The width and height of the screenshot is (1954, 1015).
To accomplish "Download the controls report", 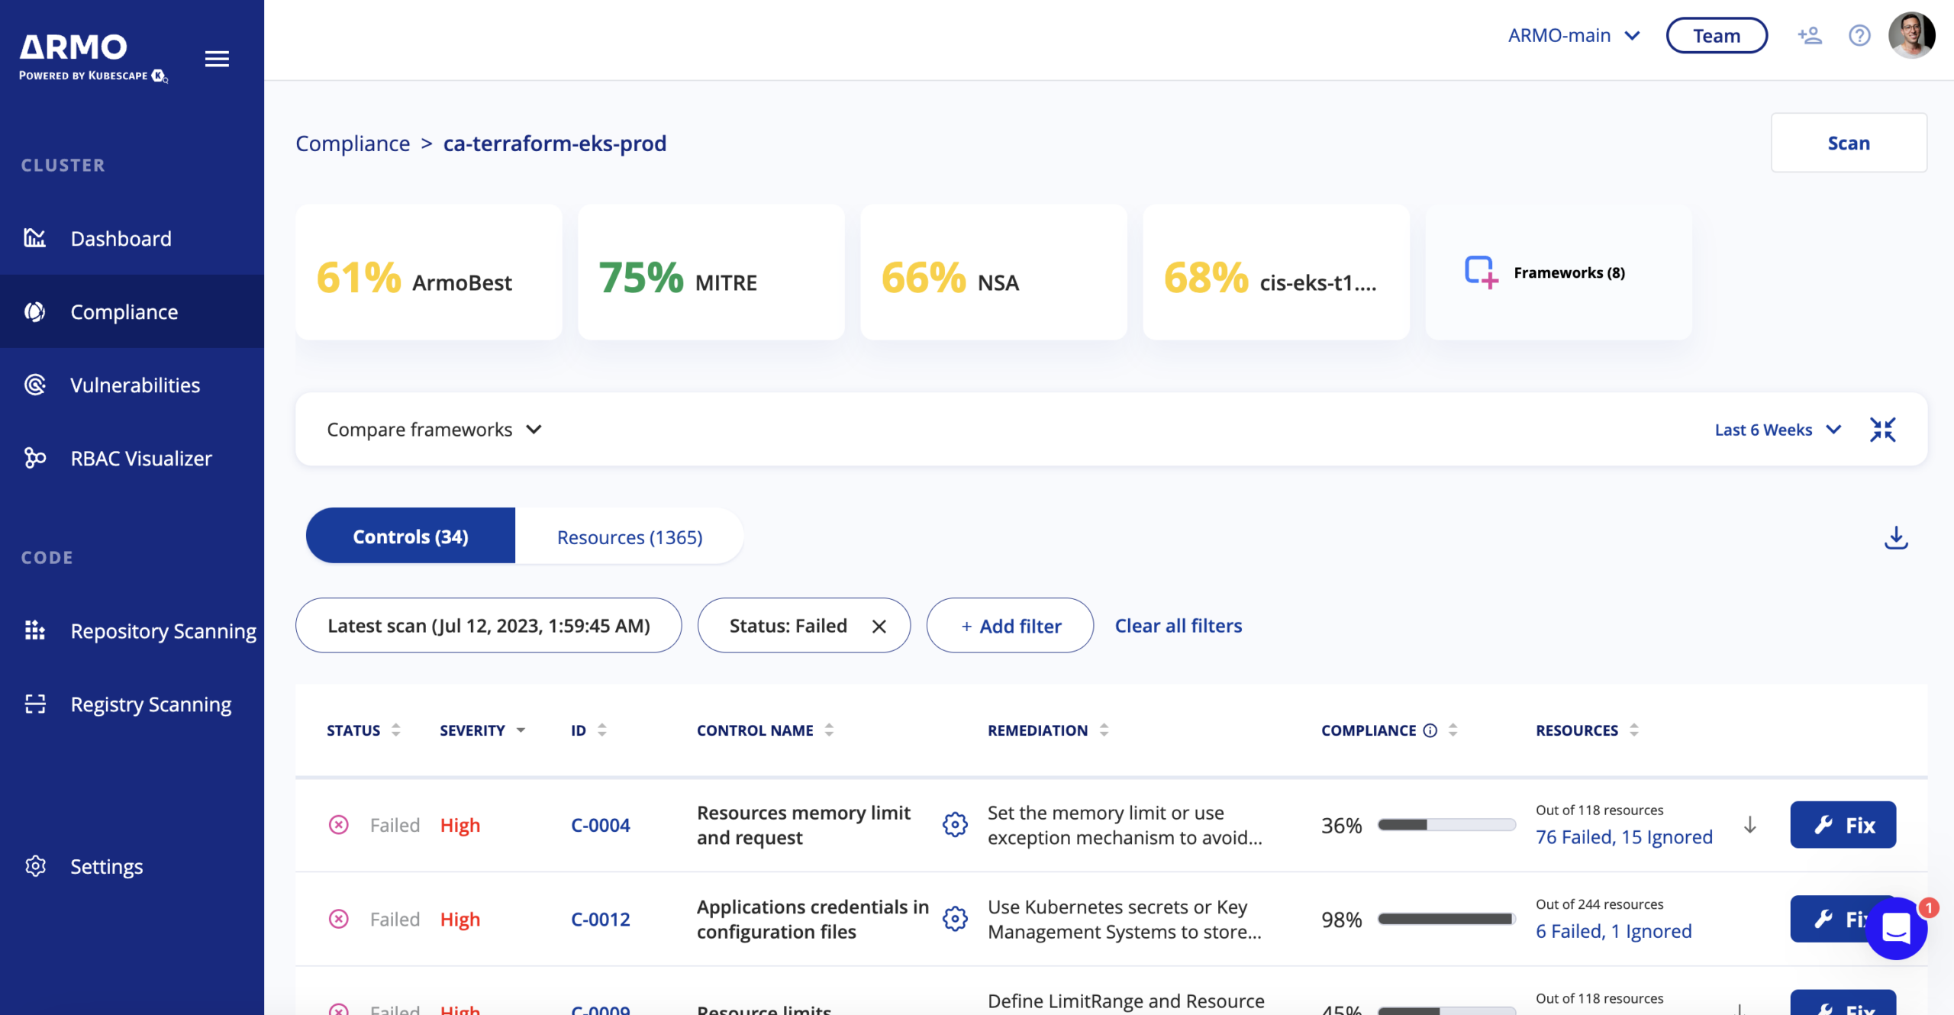I will coord(1896,537).
